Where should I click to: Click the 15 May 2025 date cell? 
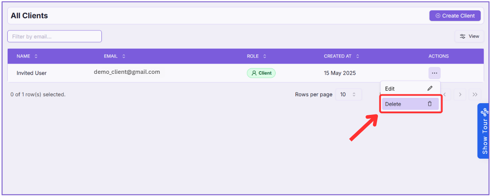(340, 73)
